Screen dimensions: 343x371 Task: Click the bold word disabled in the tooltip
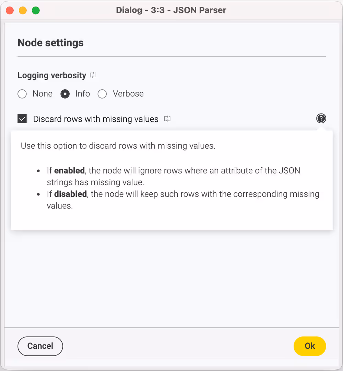pyautogui.click(x=71, y=194)
